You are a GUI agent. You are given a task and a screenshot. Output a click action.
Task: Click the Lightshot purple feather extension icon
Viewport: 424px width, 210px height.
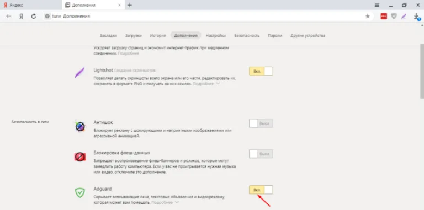pos(79,73)
